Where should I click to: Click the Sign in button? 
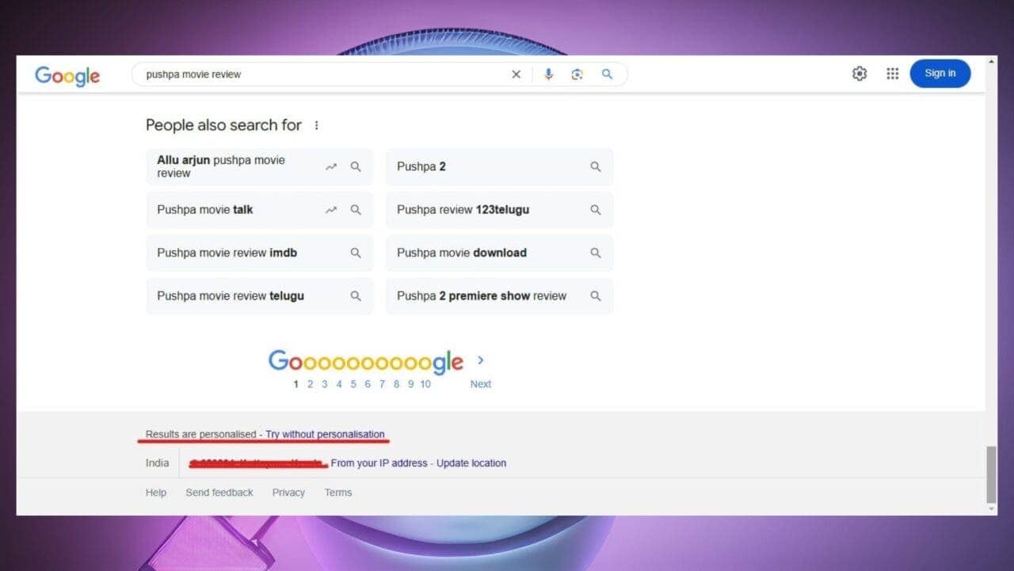[940, 74]
